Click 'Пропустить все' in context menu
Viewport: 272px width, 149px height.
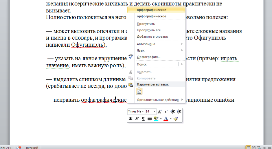(149, 30)
